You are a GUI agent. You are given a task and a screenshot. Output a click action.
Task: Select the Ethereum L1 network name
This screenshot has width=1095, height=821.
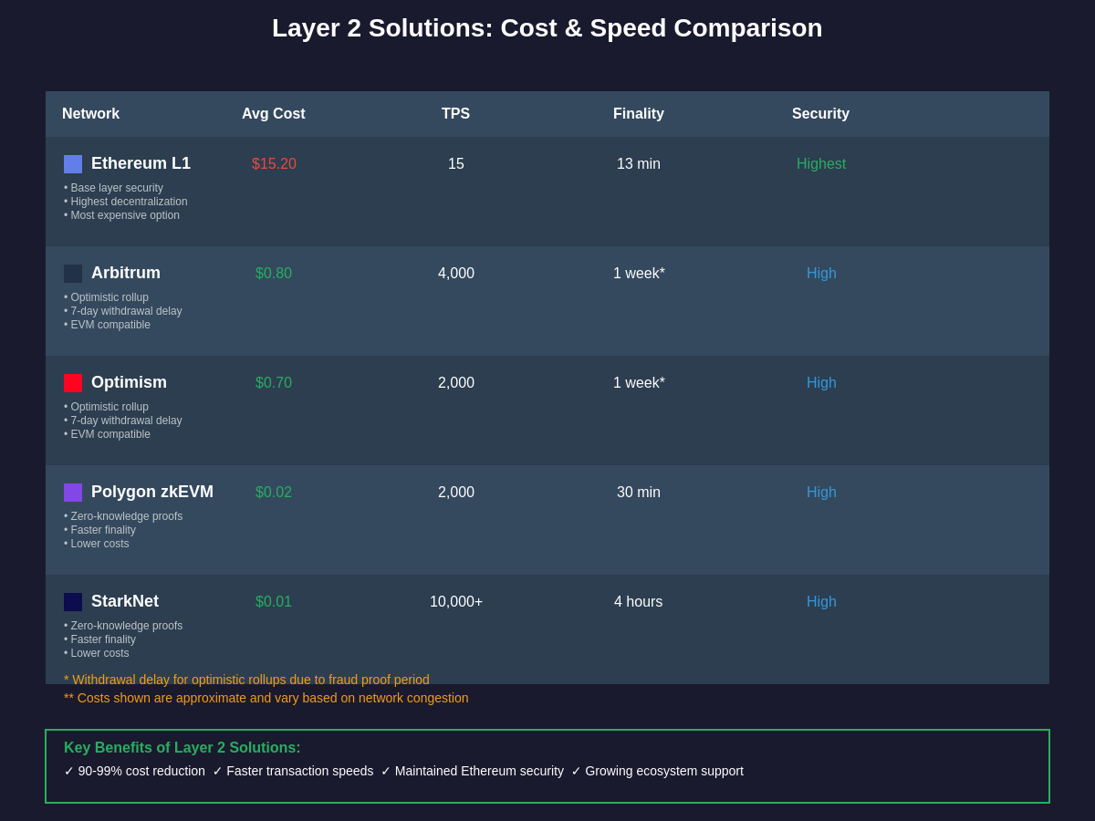click(x=141, y=164)
